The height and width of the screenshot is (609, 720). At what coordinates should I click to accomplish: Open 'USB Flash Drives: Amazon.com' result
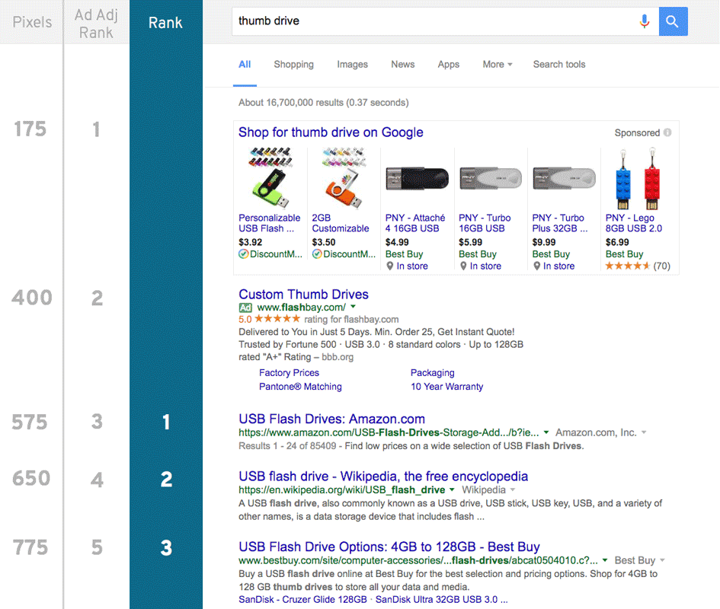pos(331,419)
